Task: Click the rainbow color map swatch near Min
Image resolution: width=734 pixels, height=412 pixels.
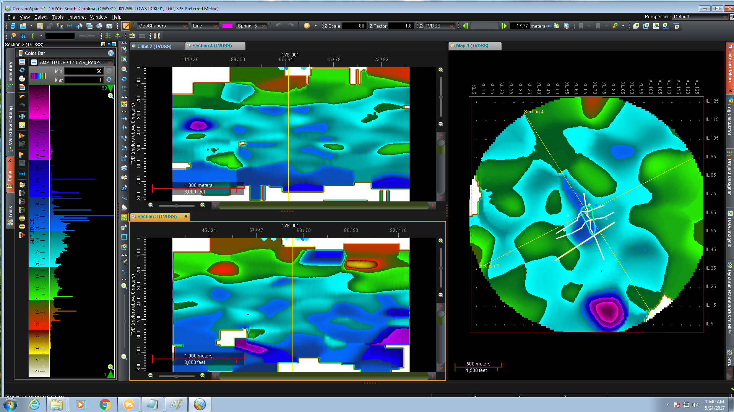Action: (x=38, y=76)
